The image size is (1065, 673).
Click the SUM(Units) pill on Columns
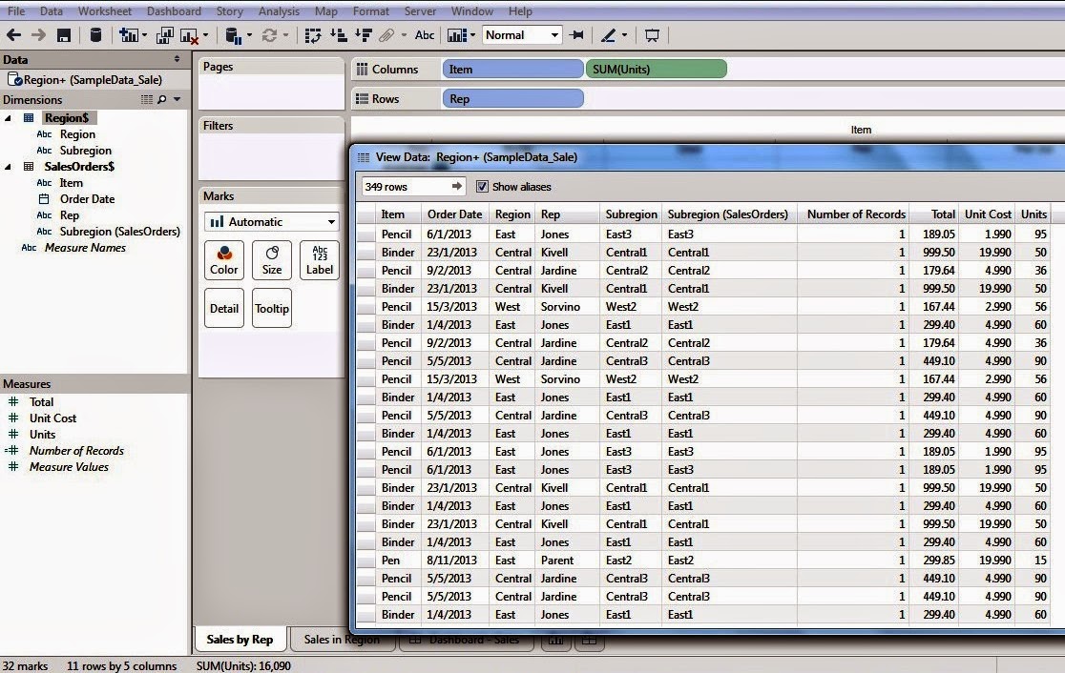(x=657, y=70)
